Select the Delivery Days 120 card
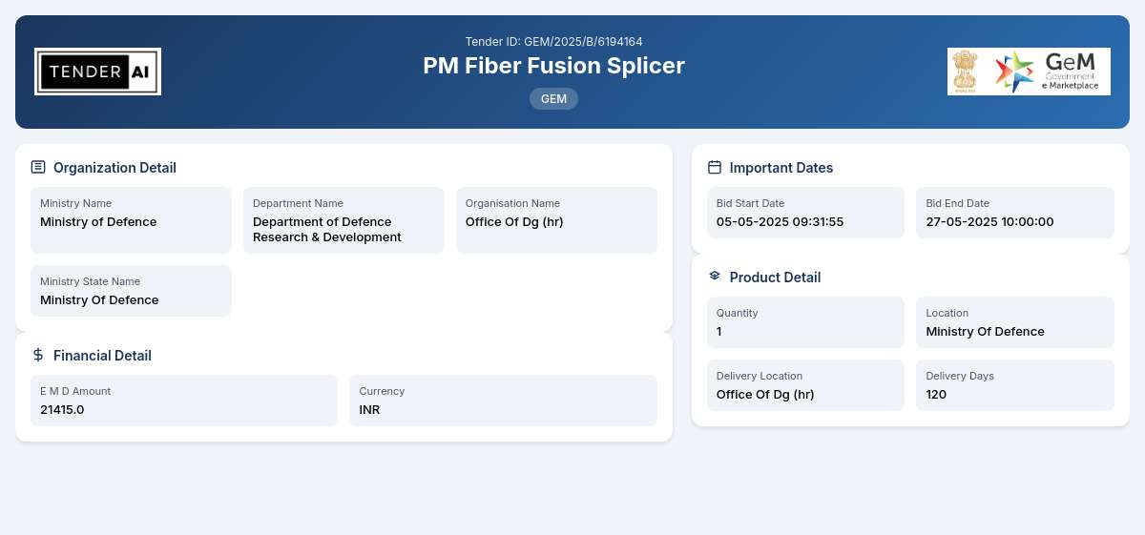1145x535 pixels. pyautogui.click(x=1015, y=385)
